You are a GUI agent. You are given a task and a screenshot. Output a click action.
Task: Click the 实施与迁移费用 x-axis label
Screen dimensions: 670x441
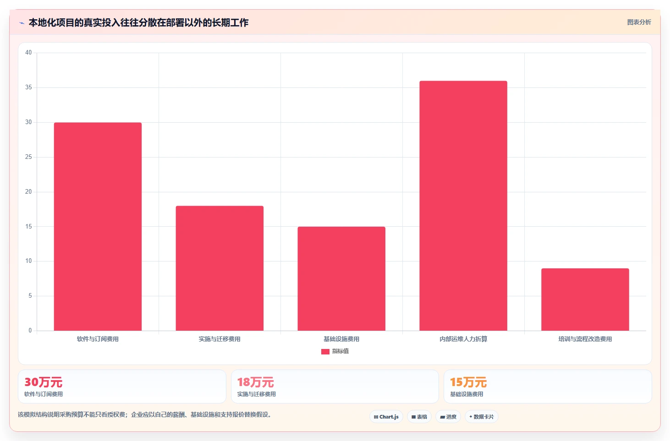coord(220,339)
